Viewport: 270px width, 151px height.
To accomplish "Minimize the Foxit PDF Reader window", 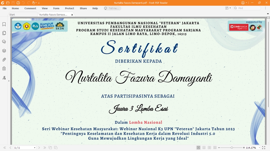I will coord(252,3).
